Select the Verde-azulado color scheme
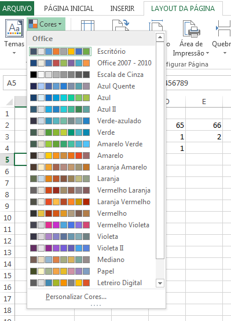Viewport: 231px width, 321px height. (x=91, y=121)
